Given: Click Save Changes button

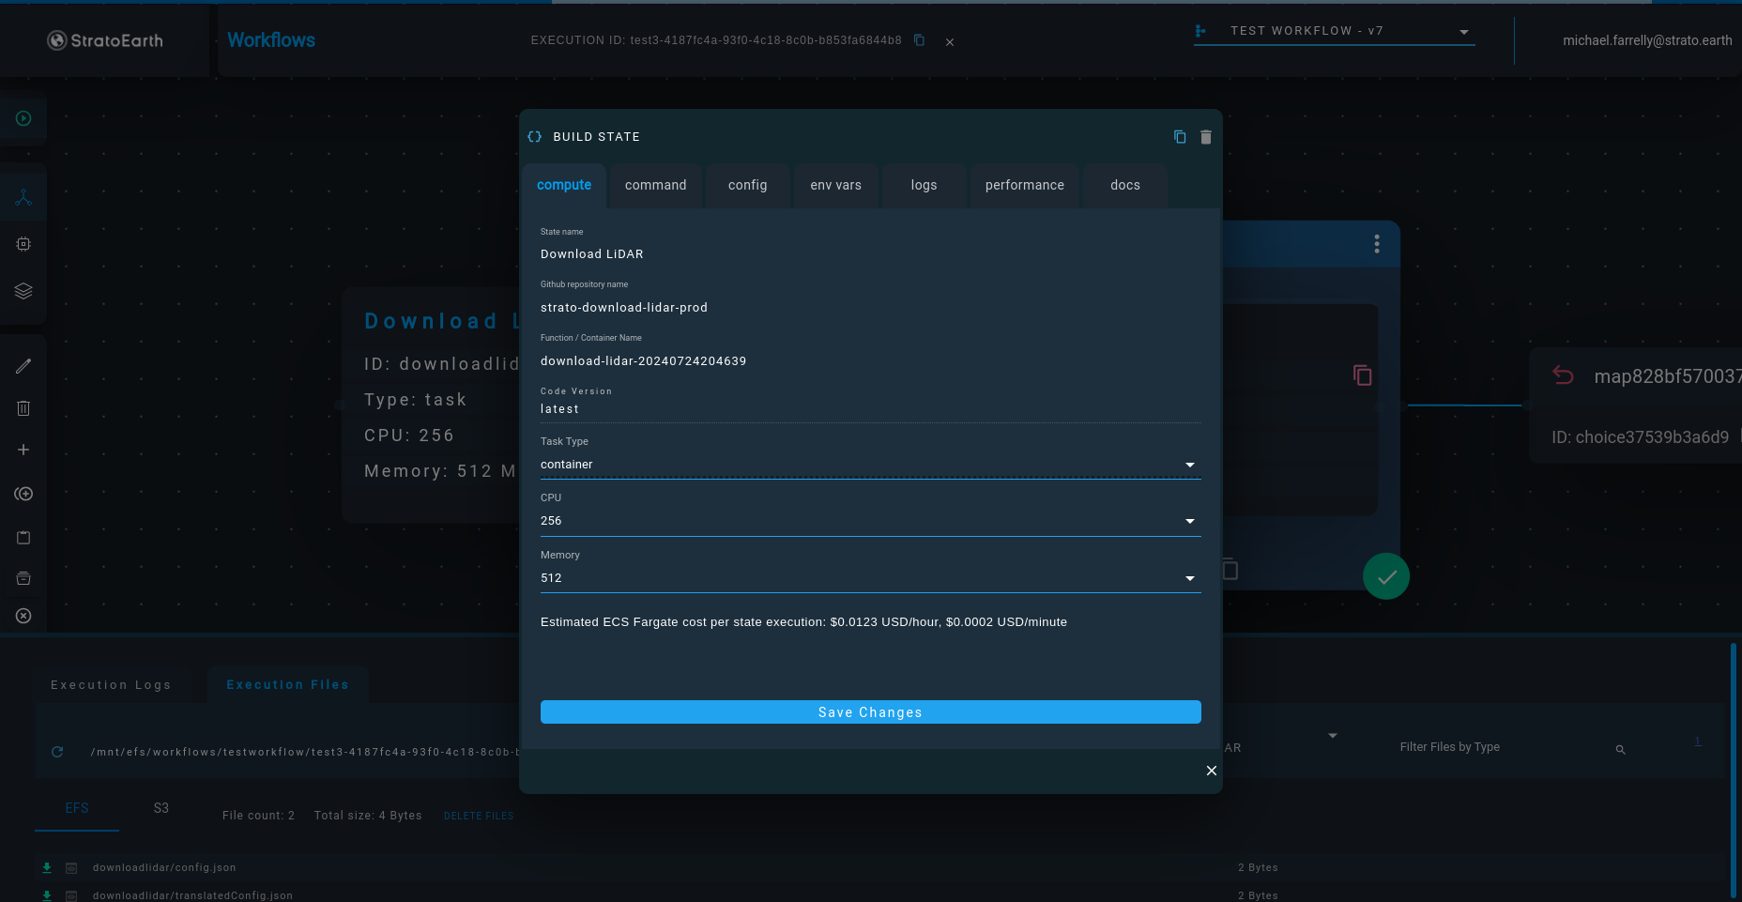Looking at the screenshot, I should 870,712.
